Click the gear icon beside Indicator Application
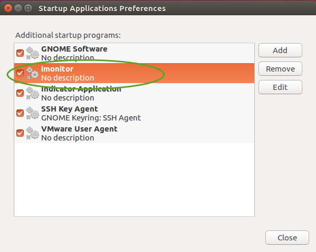Screen dimensions: 316x252 pos(33,93)
